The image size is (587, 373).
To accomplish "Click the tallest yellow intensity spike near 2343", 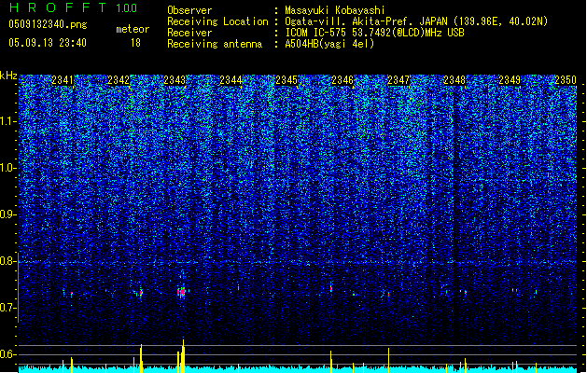I will [x=183, y=356].
